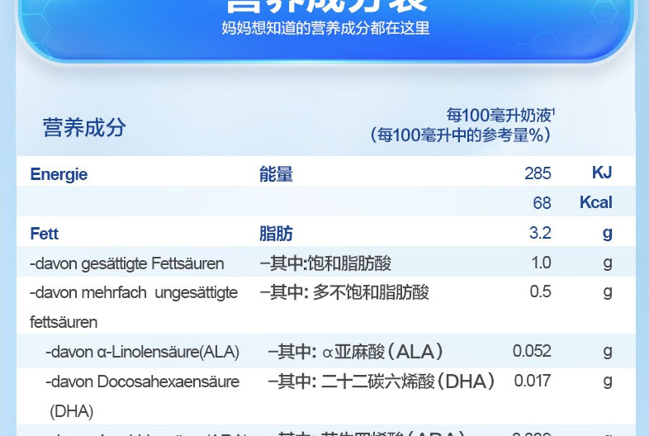
Task: Select the 多不饱和脂肪酸 label
Action: 344,292
